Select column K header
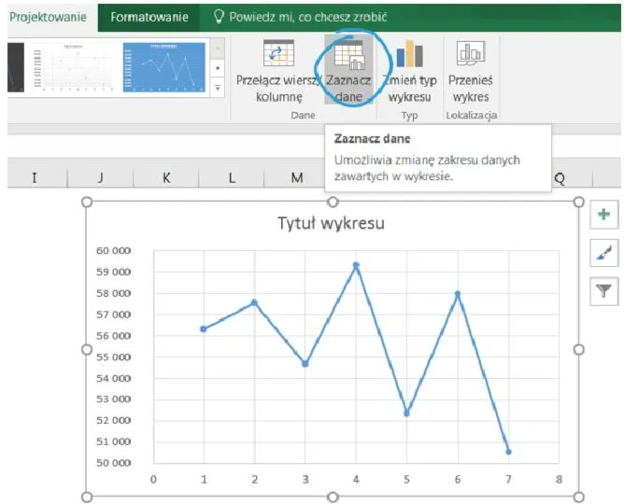The width and height of the screenshot is (624, 504). coord(166,177)
